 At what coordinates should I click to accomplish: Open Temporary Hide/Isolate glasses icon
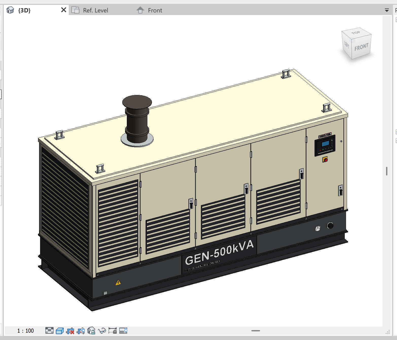pyautogui.click(x=102, y=331)
